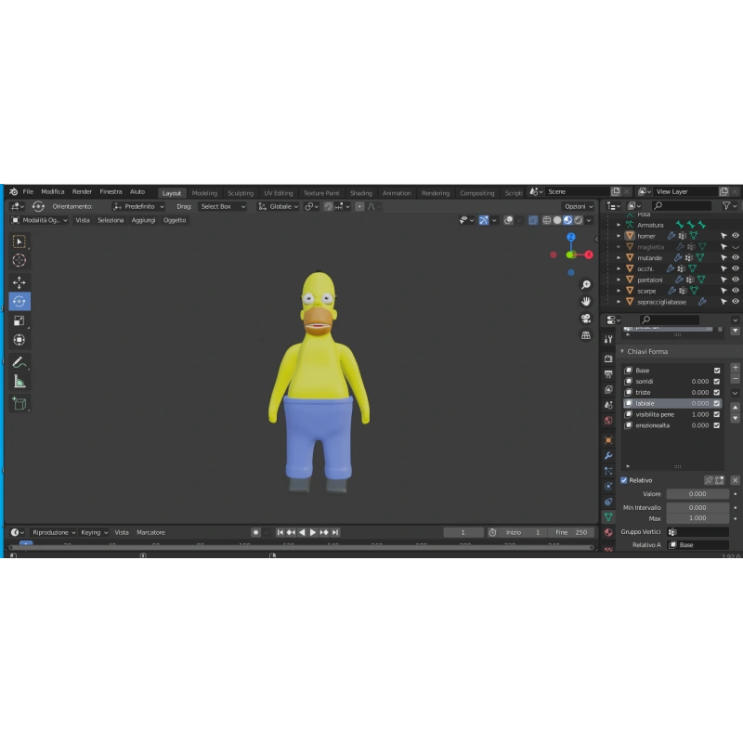Open the Object properties orange square tab

tap(608, 440)
